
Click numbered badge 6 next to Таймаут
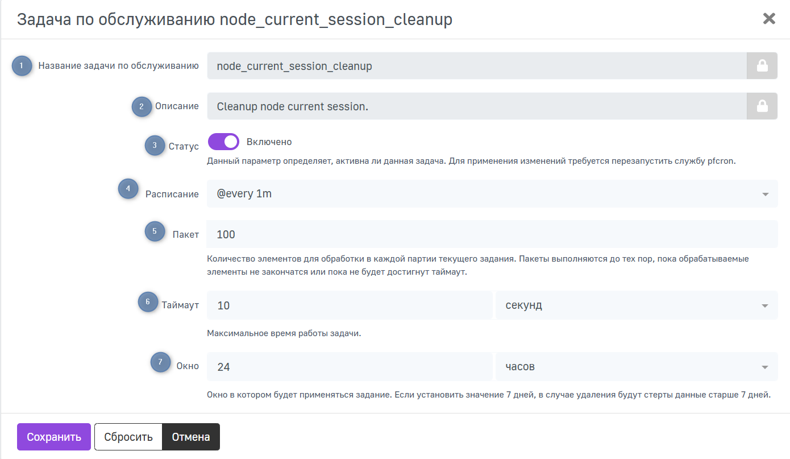tap(148, 302)
